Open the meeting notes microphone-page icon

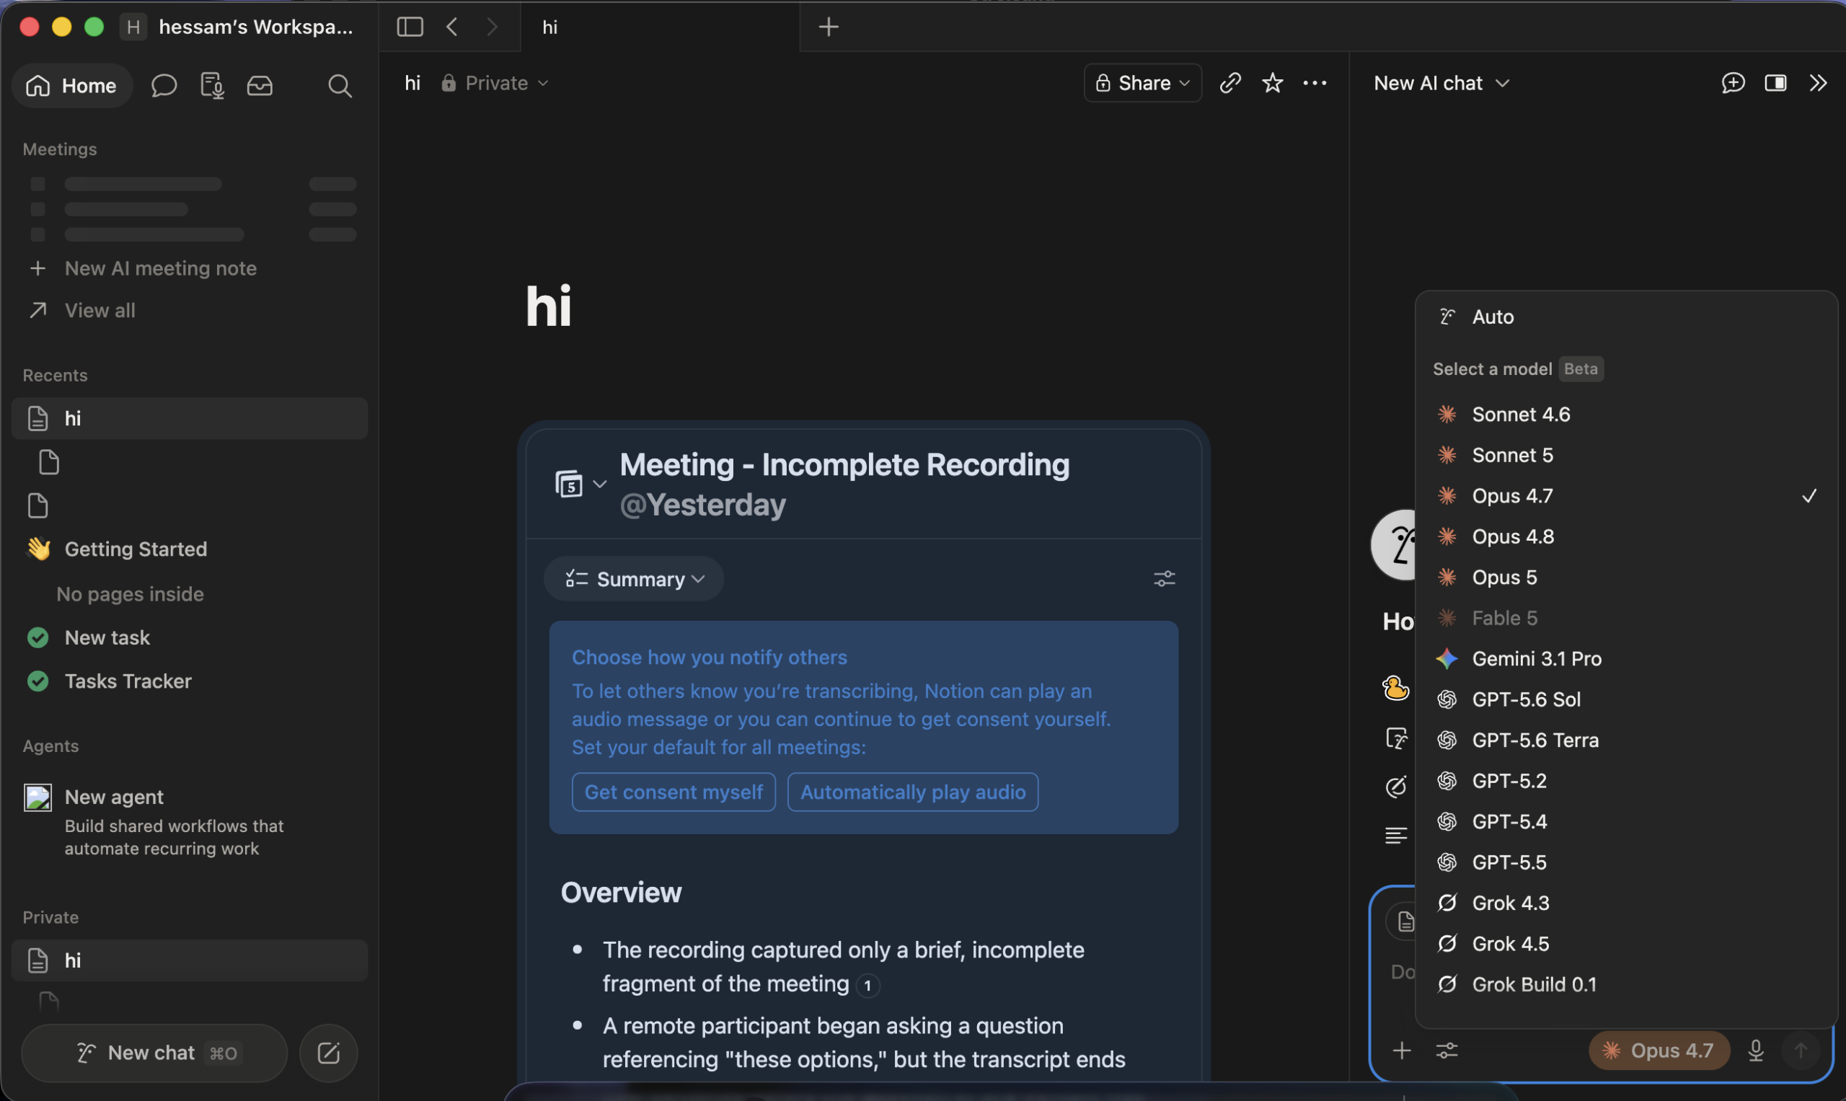tap(212, 86)
